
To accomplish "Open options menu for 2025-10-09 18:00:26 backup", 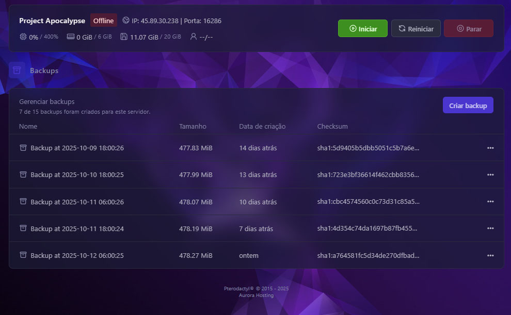I will pyautogui.click(x=490, y=148).
